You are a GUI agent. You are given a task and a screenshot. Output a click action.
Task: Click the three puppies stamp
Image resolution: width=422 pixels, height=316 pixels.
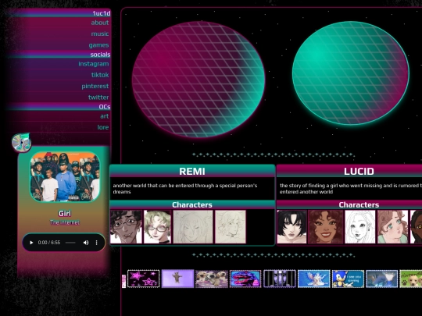click(x=212, y=279)
